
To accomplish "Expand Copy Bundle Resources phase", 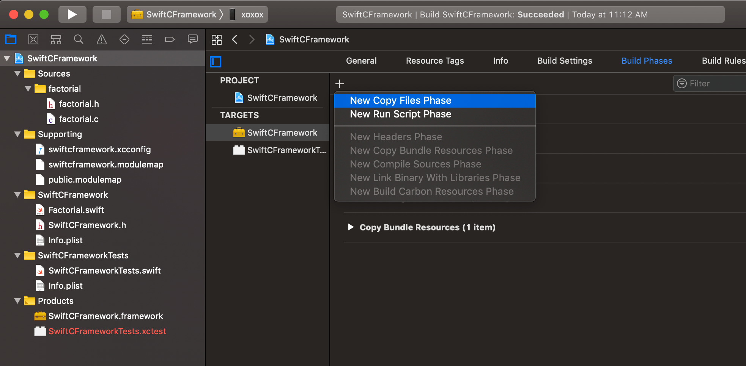I will (351, 227).
